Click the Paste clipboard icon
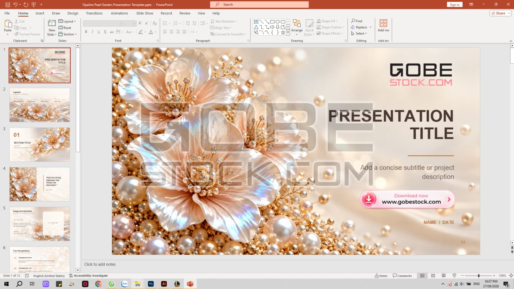Screen dimensions: 514x289 [8, 24]
